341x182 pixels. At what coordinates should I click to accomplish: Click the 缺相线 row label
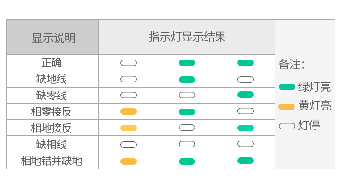[x=51, y=144]
